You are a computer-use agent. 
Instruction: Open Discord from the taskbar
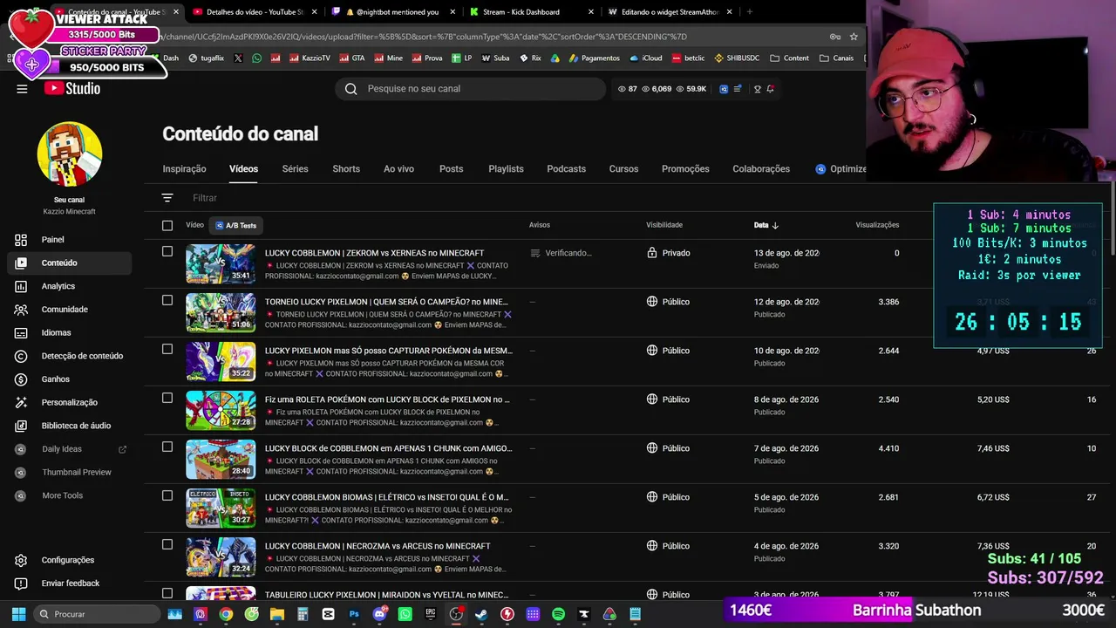pyautogui.click(x=379, y=614)
